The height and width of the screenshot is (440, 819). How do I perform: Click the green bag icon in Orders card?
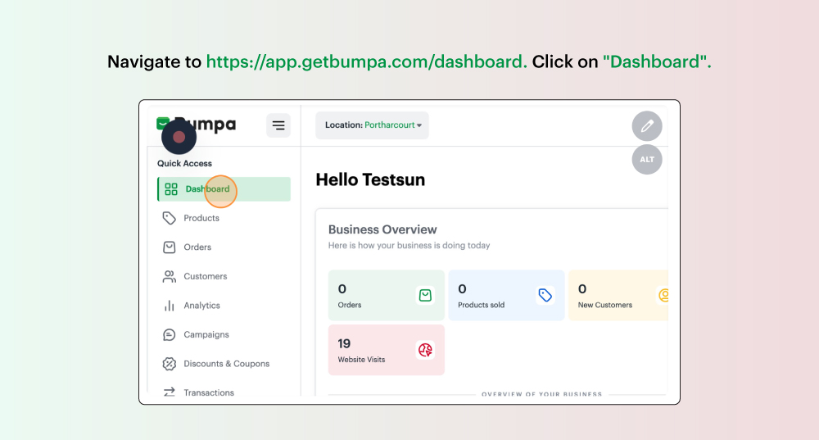click(x=425, y=296)
